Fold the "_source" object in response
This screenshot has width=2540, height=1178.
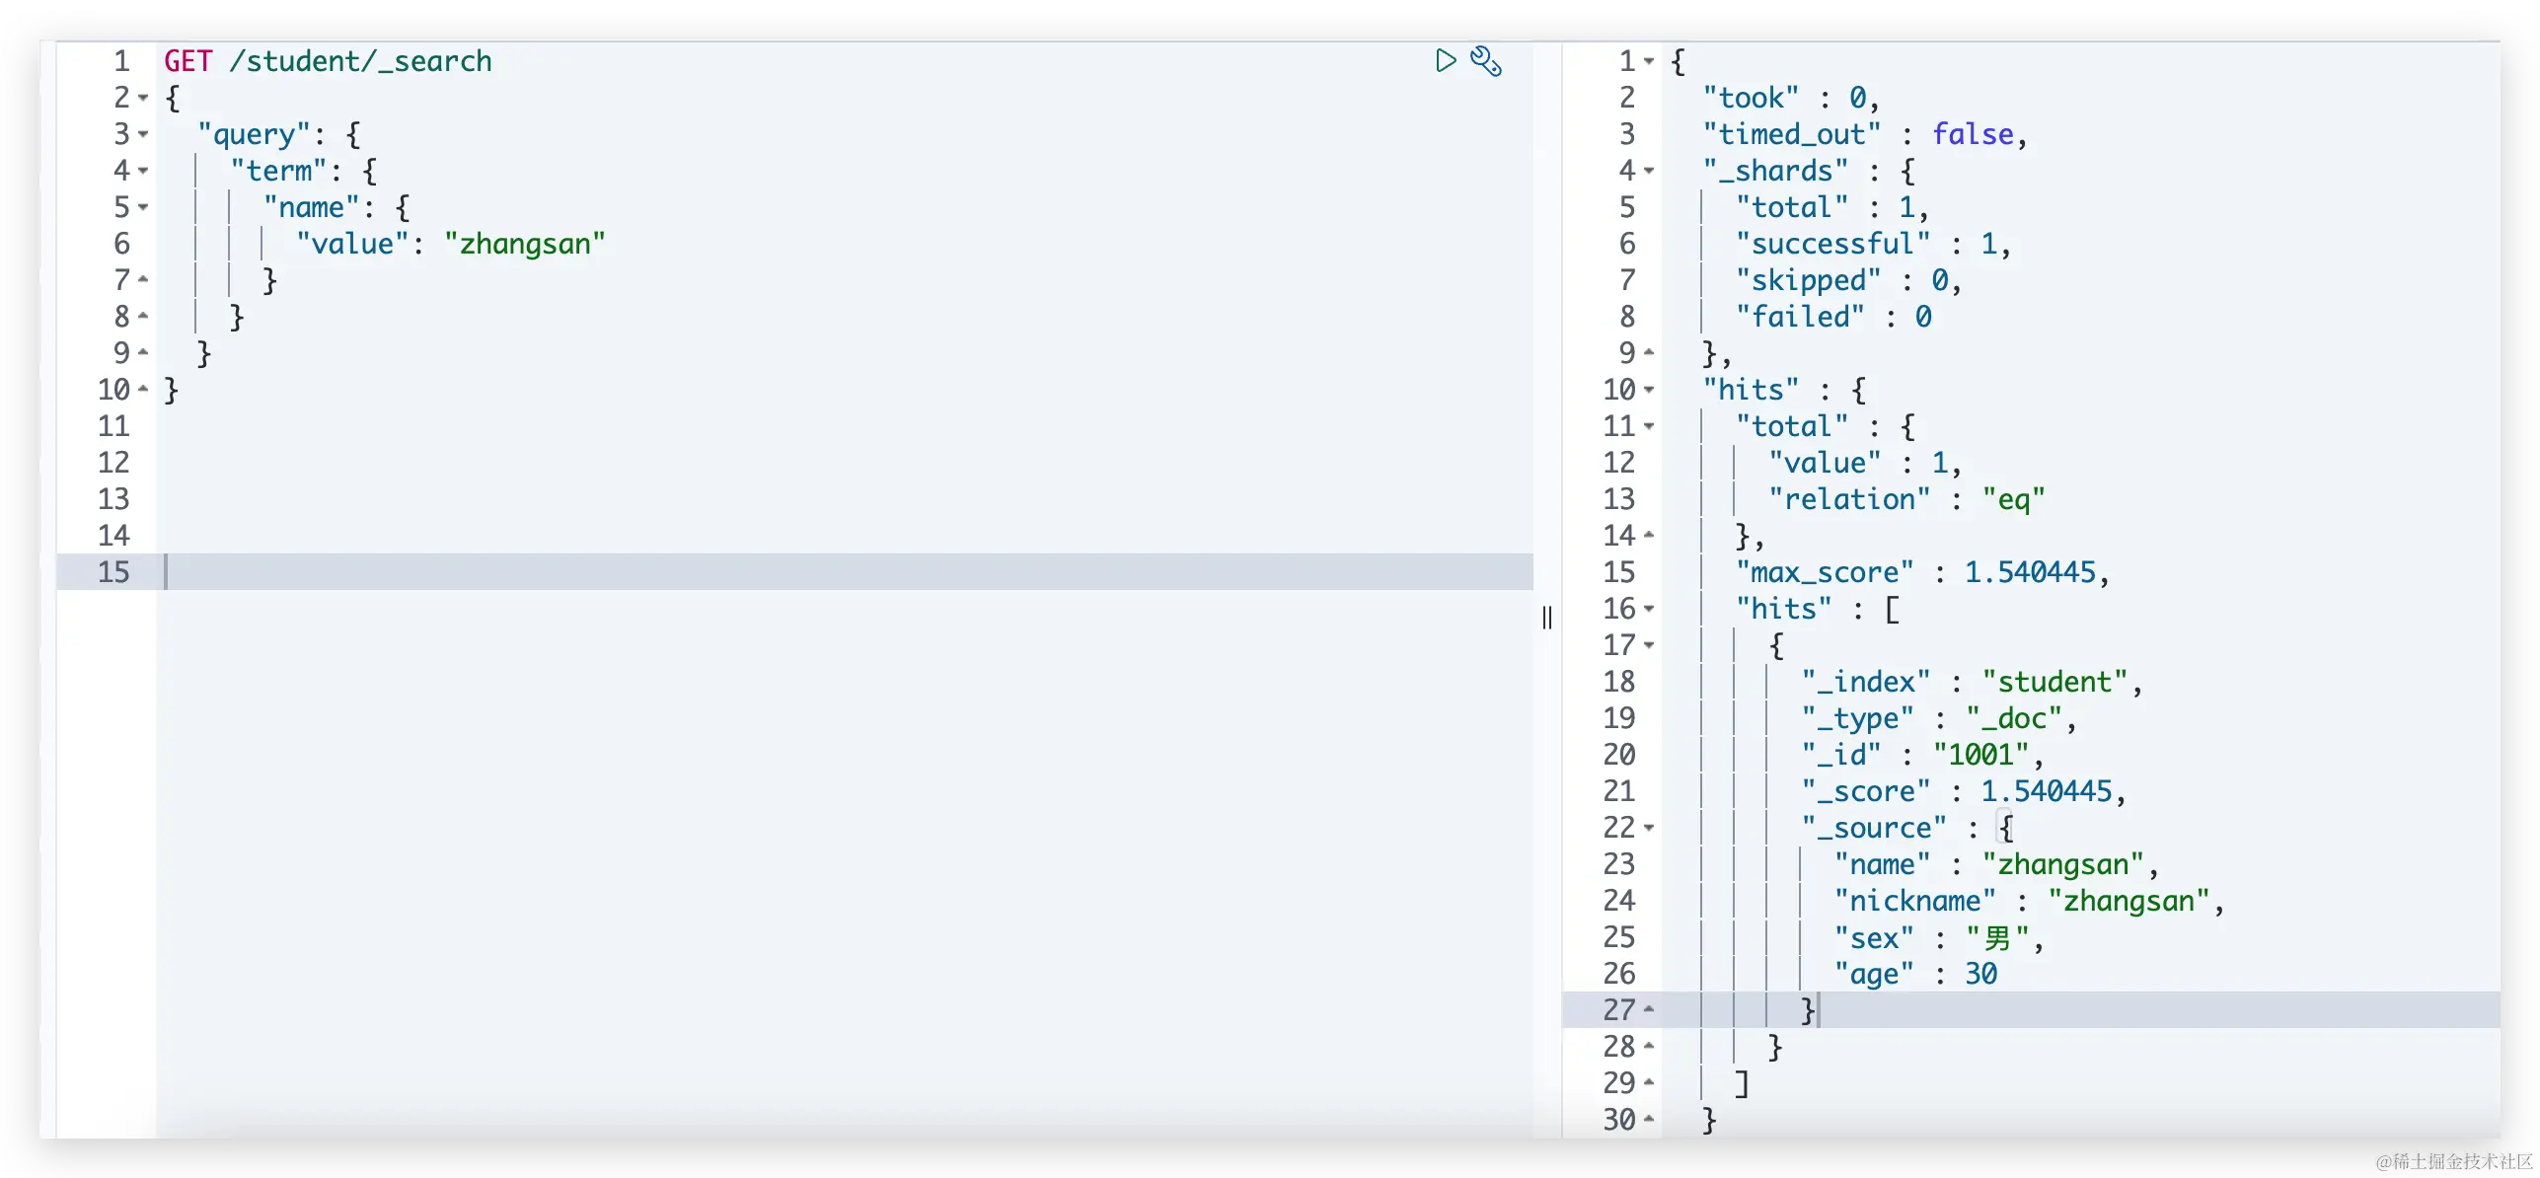click(1649, 828)
